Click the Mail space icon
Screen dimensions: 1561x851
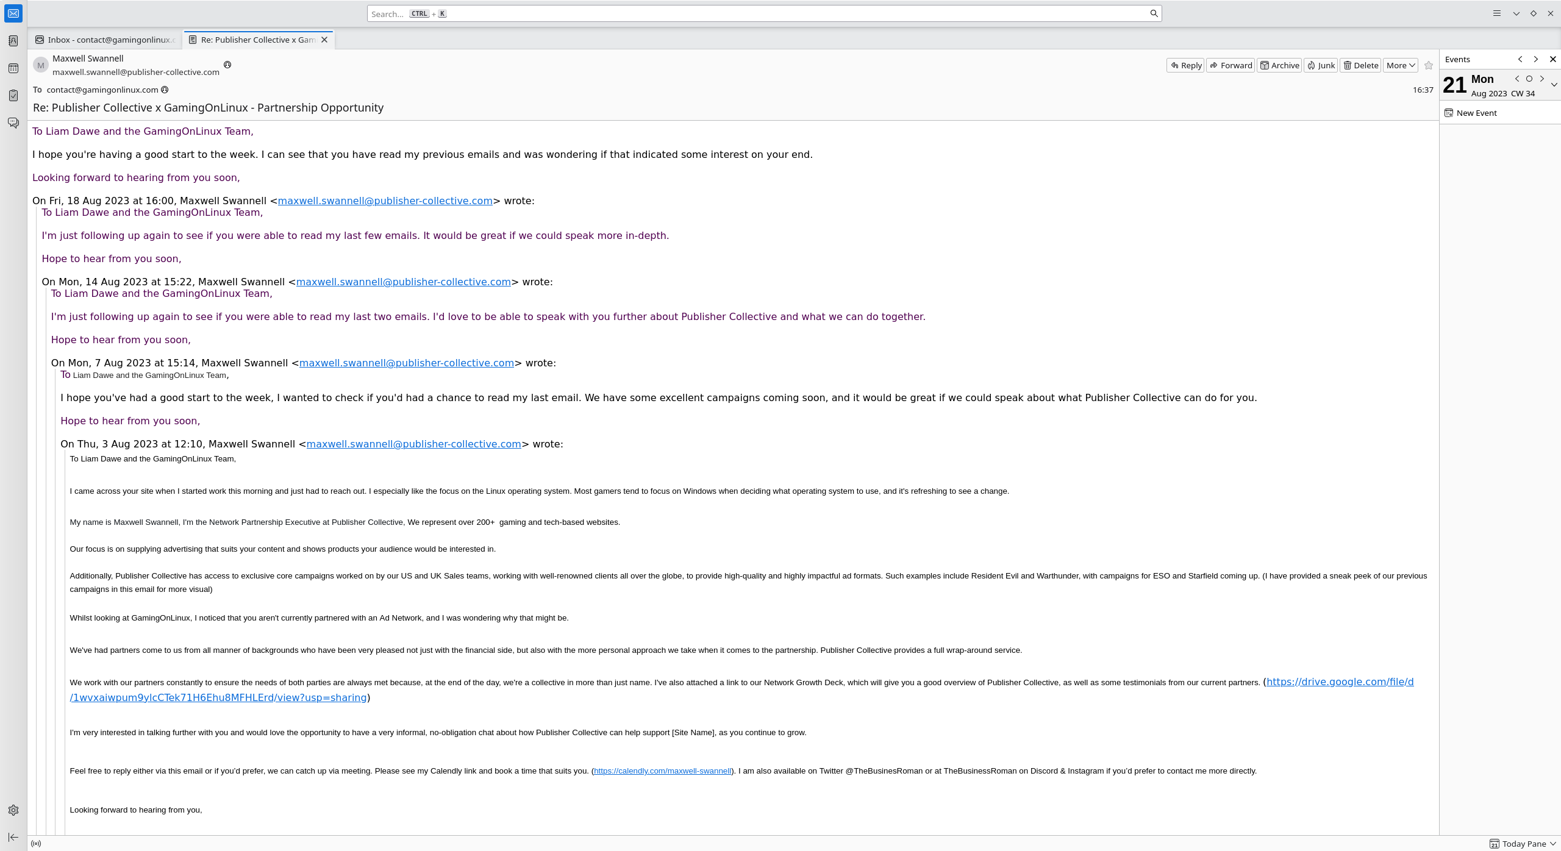(x=13, y=13)
